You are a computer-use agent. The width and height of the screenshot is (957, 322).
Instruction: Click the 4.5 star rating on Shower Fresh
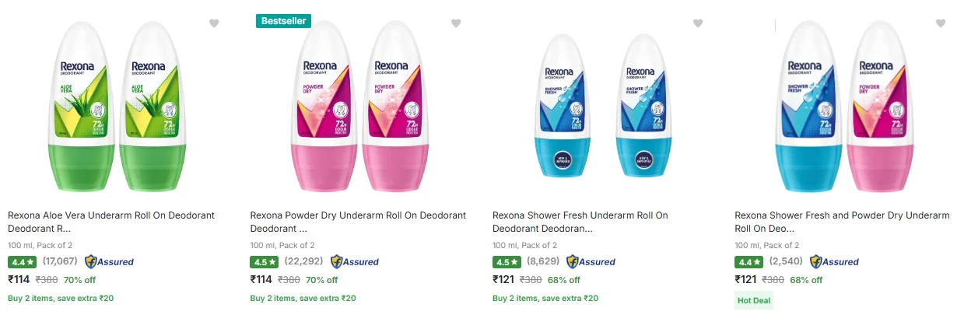click(x=507, y=262)
